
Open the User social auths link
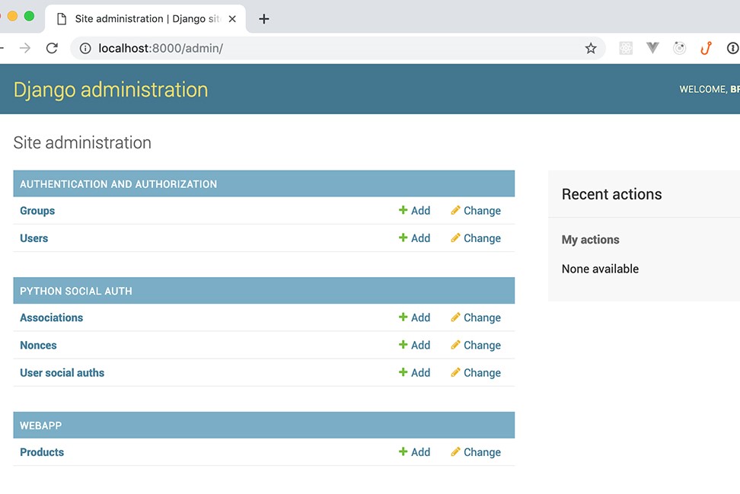62,373
